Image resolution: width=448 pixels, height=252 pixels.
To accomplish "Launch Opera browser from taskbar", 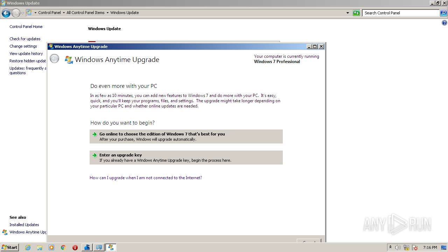I will click(x=75, y=247).
